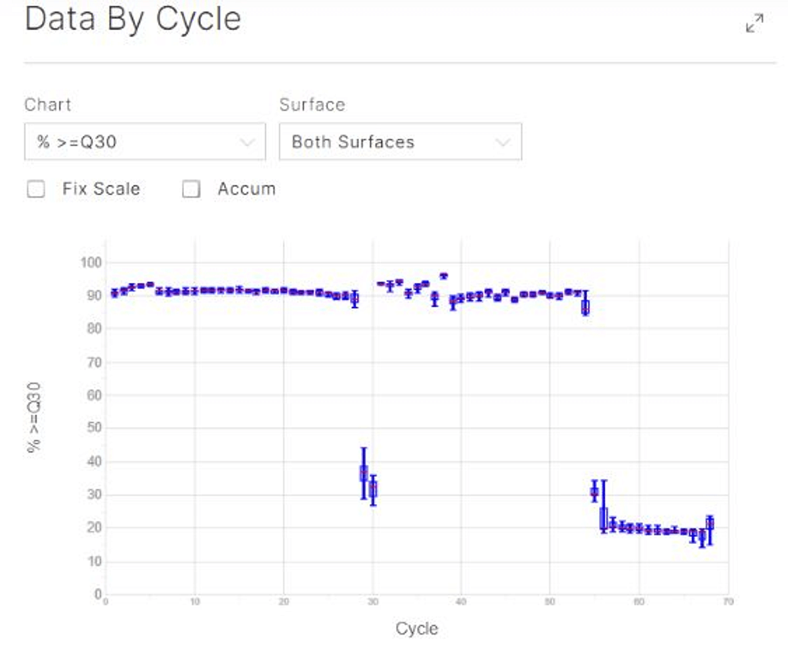
Task: Click the 70 label on the x-axis
Action: coord(728,602)
